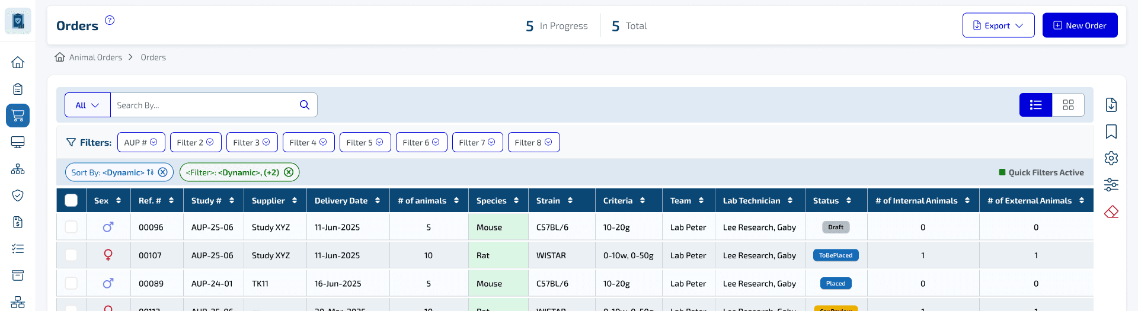The height and width of the screenshot is (311, 1138).
Task: Click the home icon in sidebar
Action: pyautogui.click(x=18, y=62)
